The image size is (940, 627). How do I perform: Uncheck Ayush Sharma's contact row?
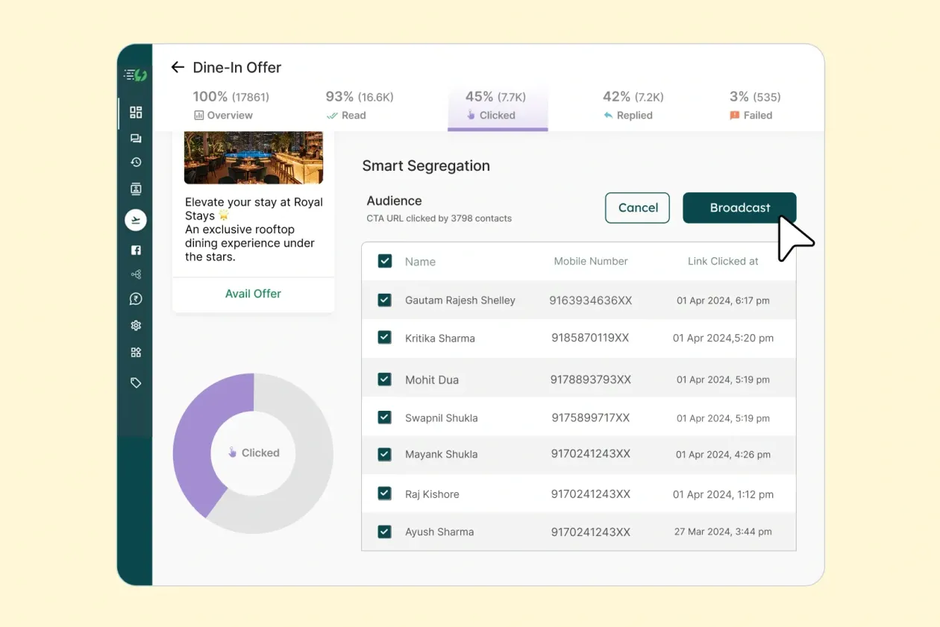[384, 532]
